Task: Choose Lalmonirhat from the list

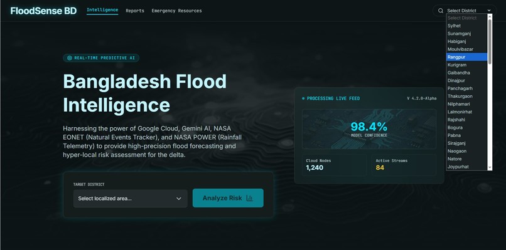Action: click(x=466, y=112)
